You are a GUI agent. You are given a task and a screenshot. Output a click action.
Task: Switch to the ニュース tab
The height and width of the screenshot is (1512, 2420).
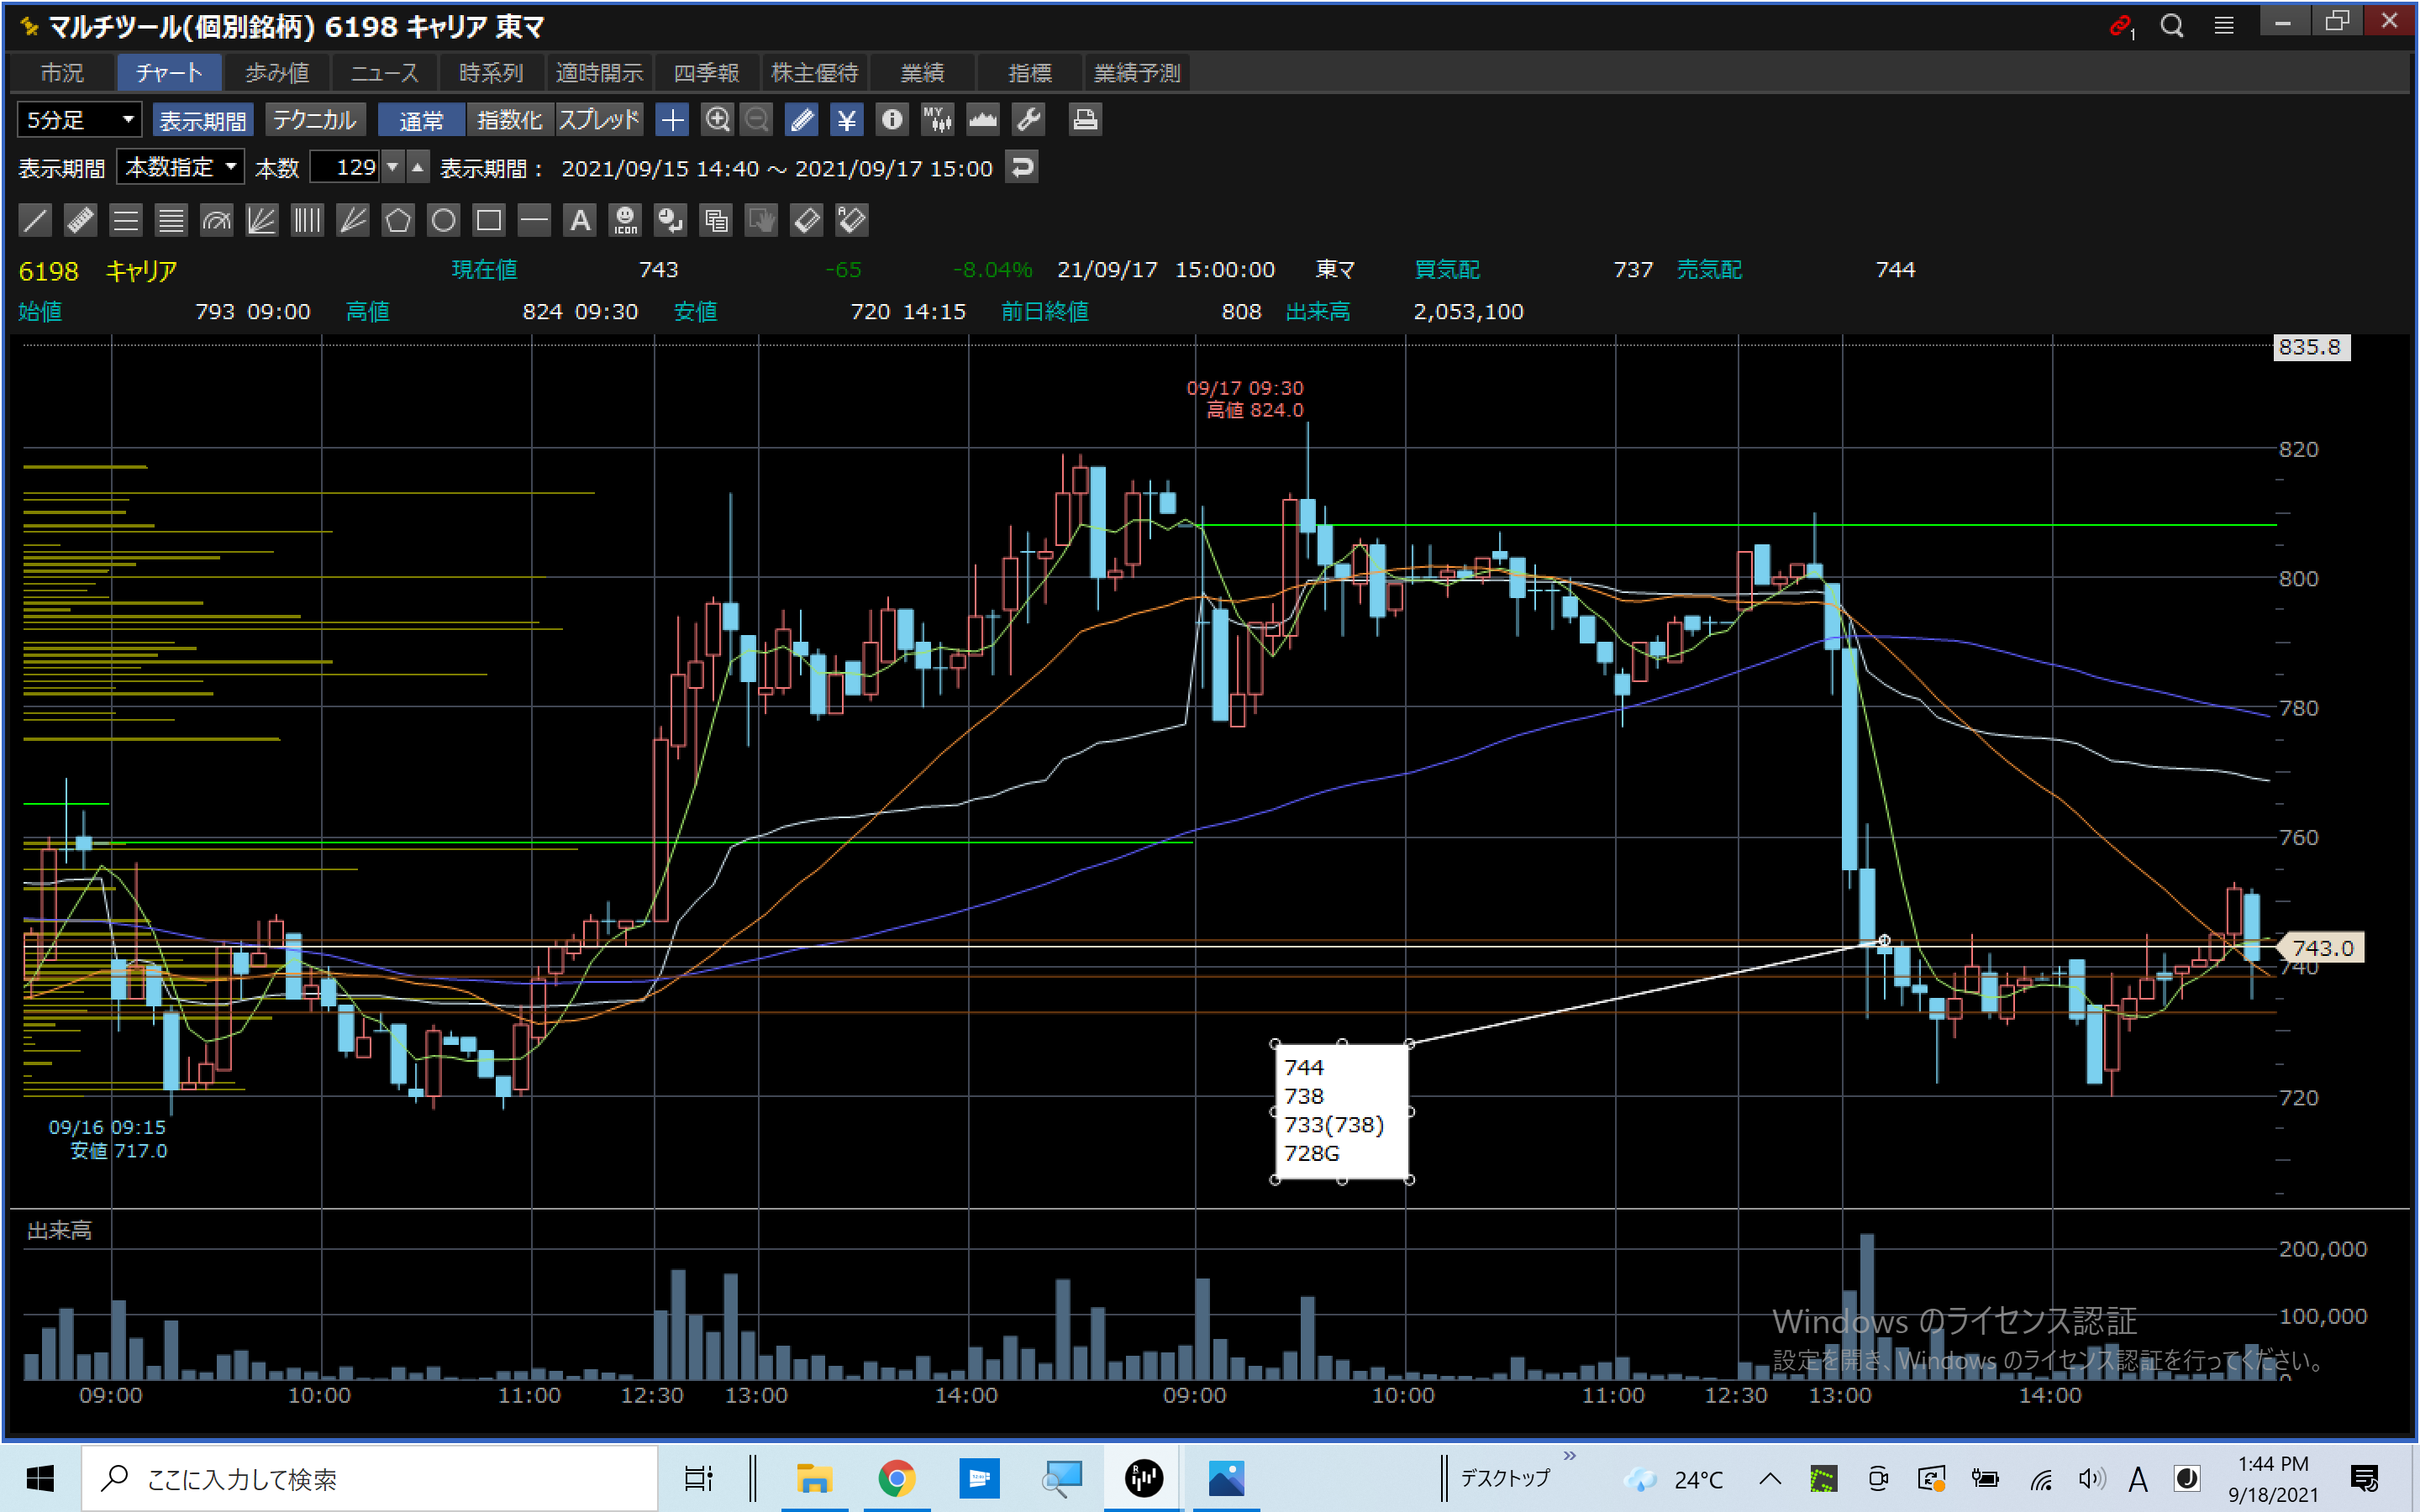[384, 73]
